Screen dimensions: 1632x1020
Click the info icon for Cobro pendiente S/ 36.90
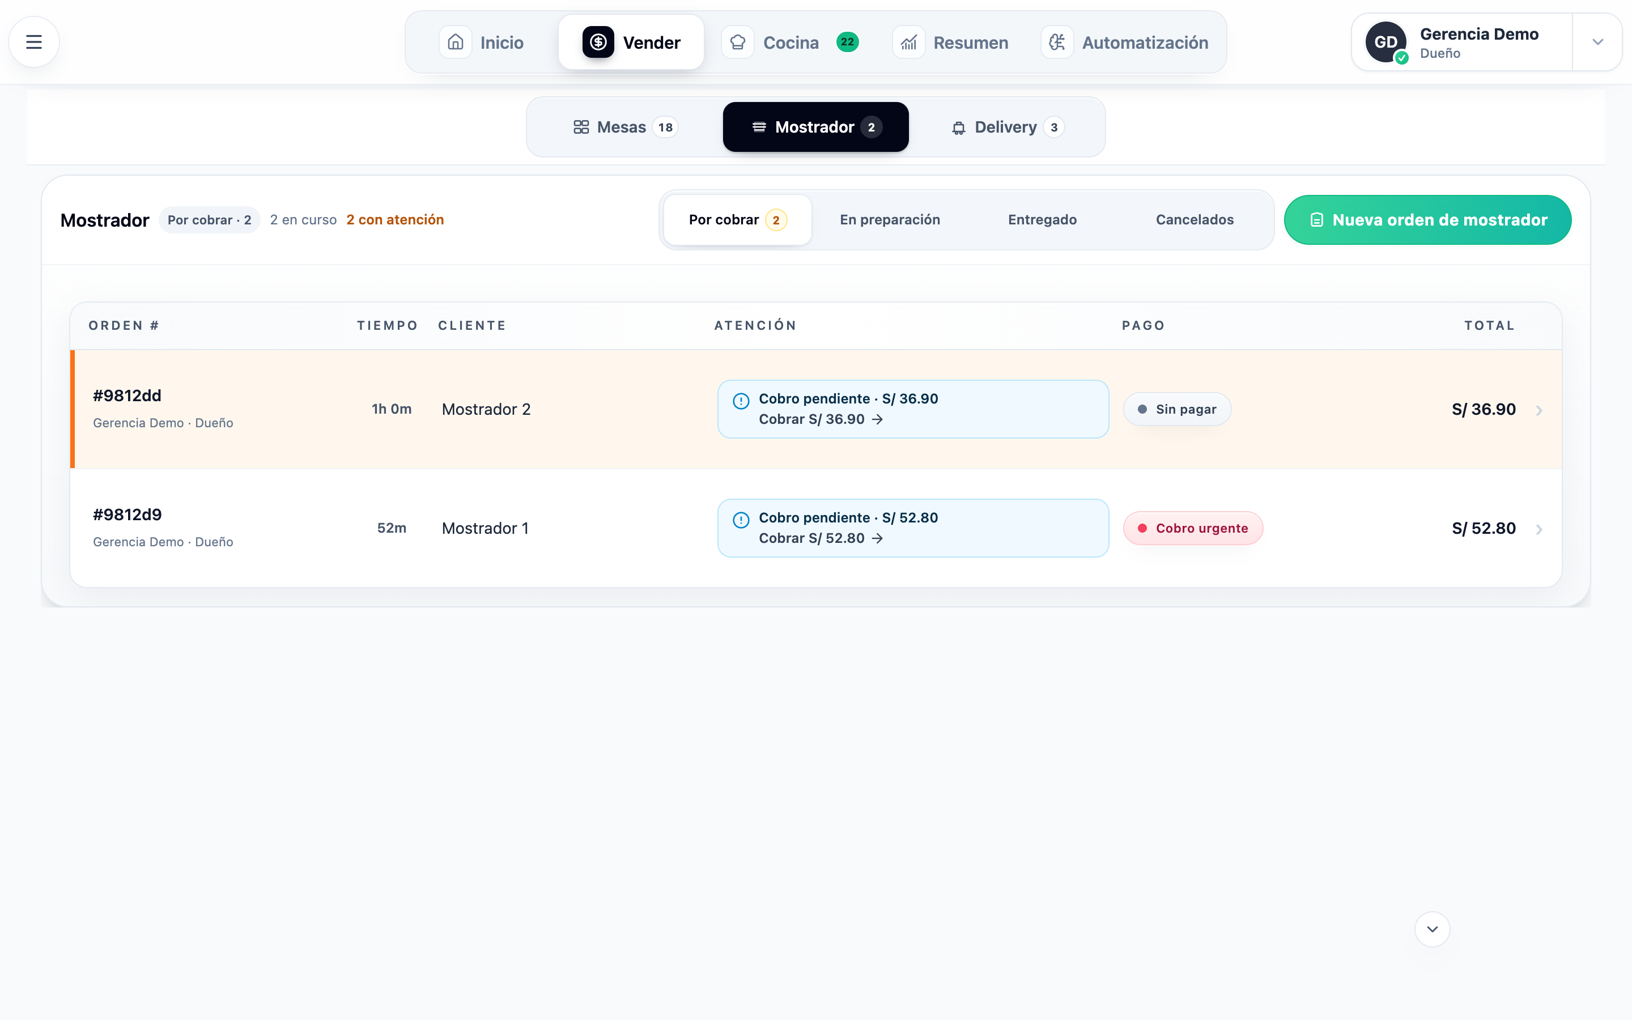741,401
